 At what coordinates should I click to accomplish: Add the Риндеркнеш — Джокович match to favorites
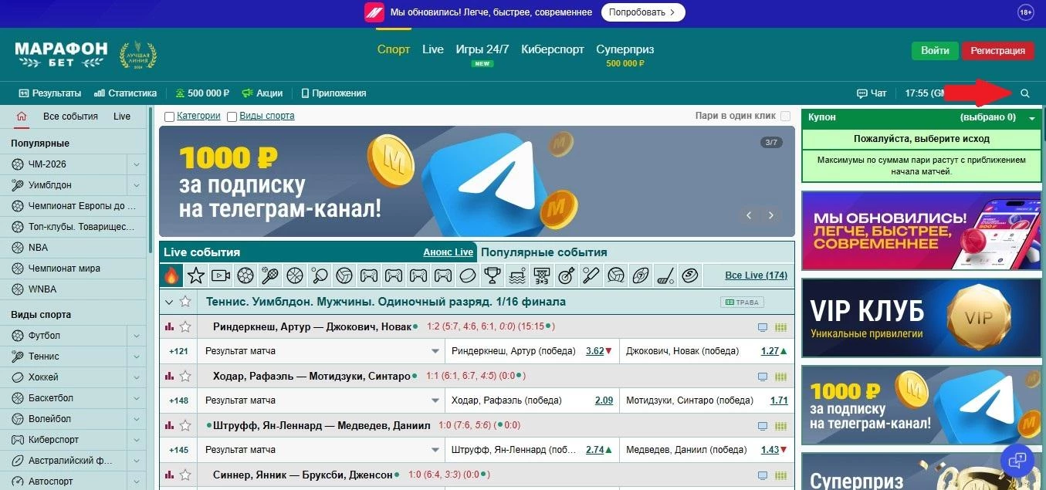pyautogui.click(x=185, y=326)
